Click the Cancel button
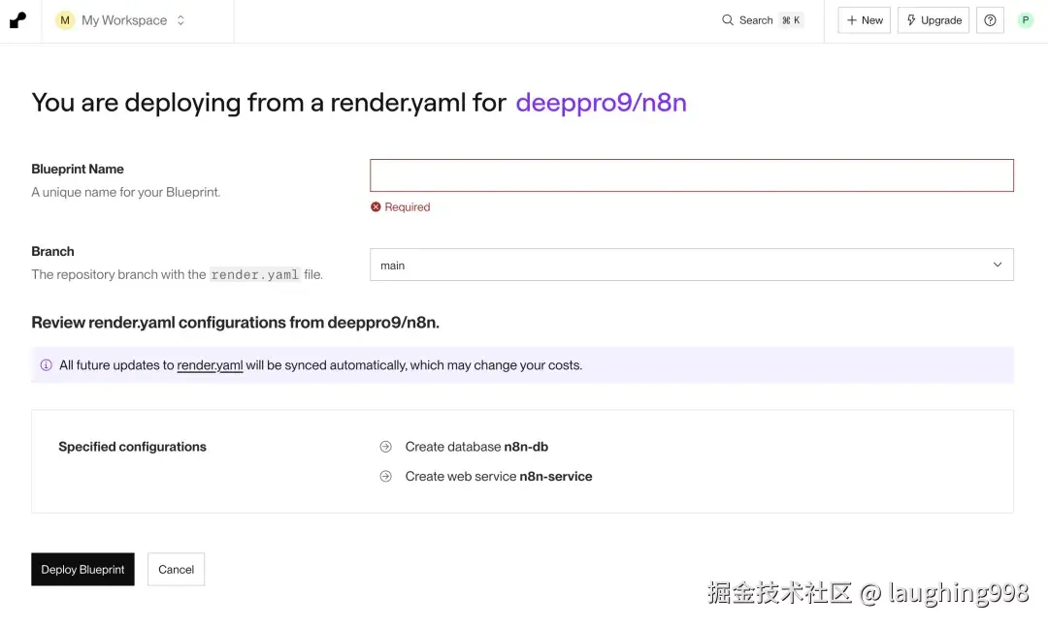Image resolution: width=1048 pixels, height=627 pixels. pyautogui.click(x=176, y=570)
